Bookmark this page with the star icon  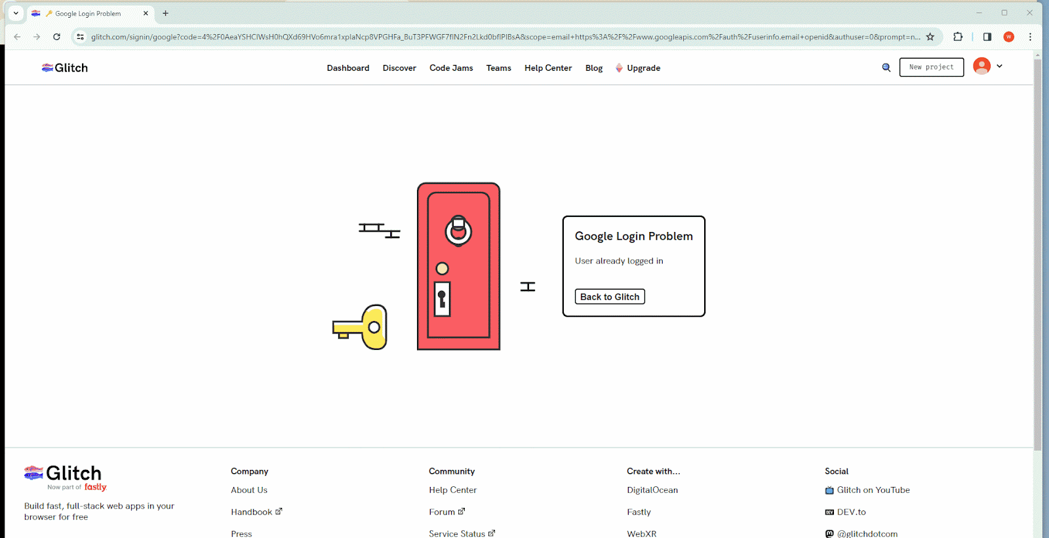pyautogui.click(x=930, y=37)
